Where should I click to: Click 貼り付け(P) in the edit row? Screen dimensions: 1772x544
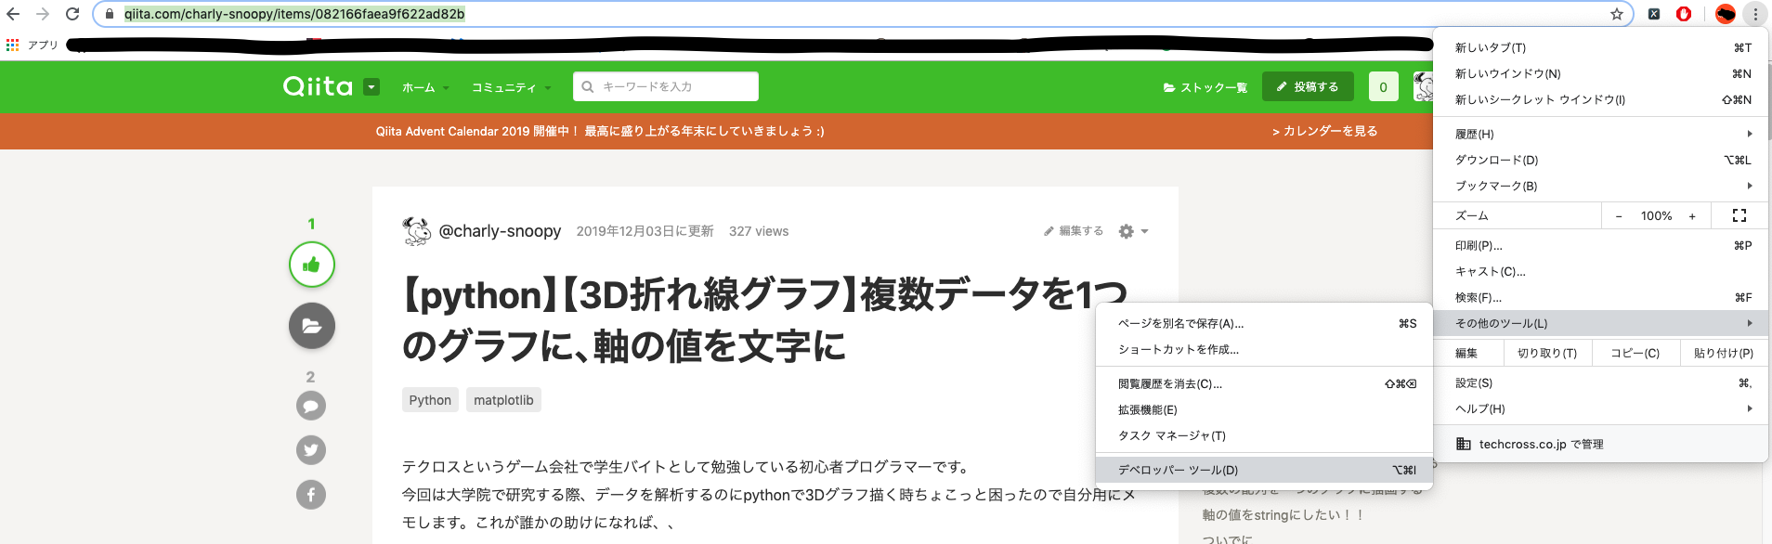tap(1724, 353)
